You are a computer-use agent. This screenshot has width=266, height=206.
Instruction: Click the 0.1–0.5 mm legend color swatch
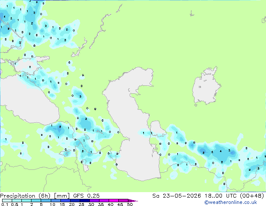pos(7,201)
